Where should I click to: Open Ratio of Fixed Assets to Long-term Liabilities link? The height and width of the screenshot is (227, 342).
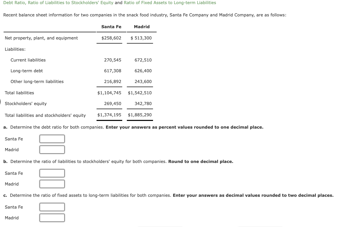click(170, 3)
